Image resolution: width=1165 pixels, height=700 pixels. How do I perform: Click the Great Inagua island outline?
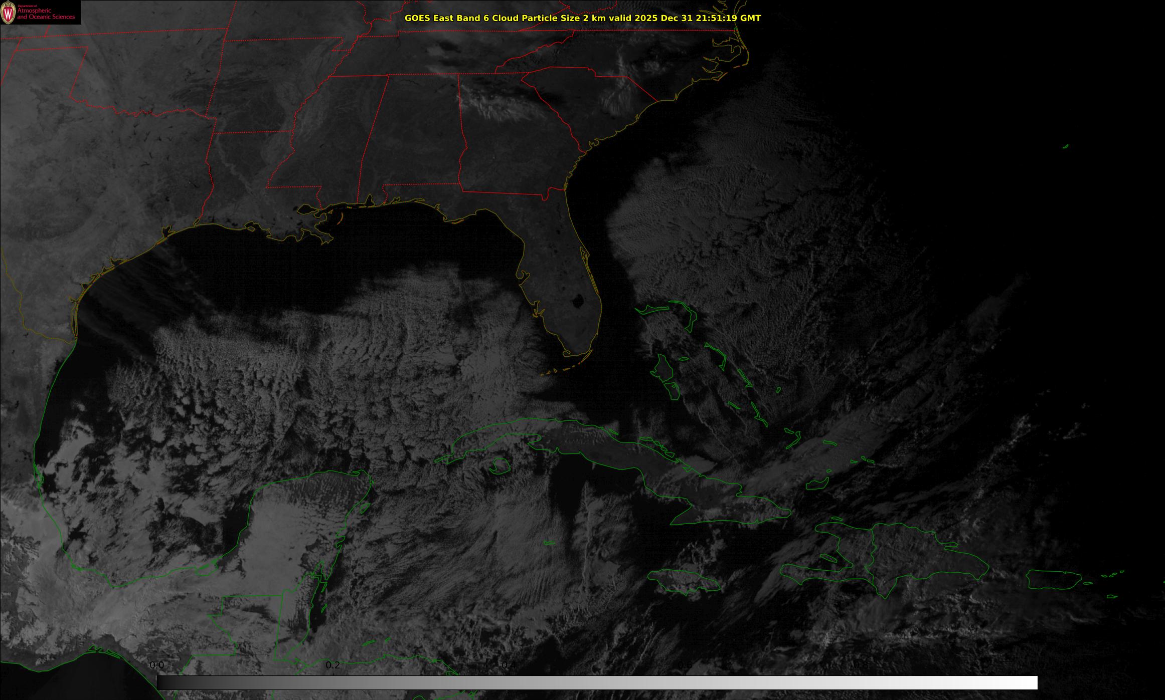(x=817, y=484)
